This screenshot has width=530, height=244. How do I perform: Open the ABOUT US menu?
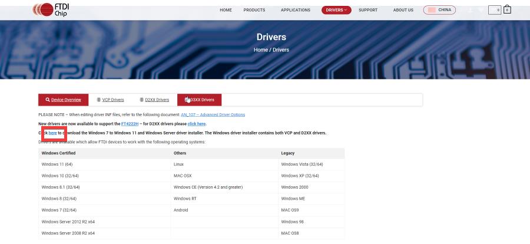tap(403, 10)
